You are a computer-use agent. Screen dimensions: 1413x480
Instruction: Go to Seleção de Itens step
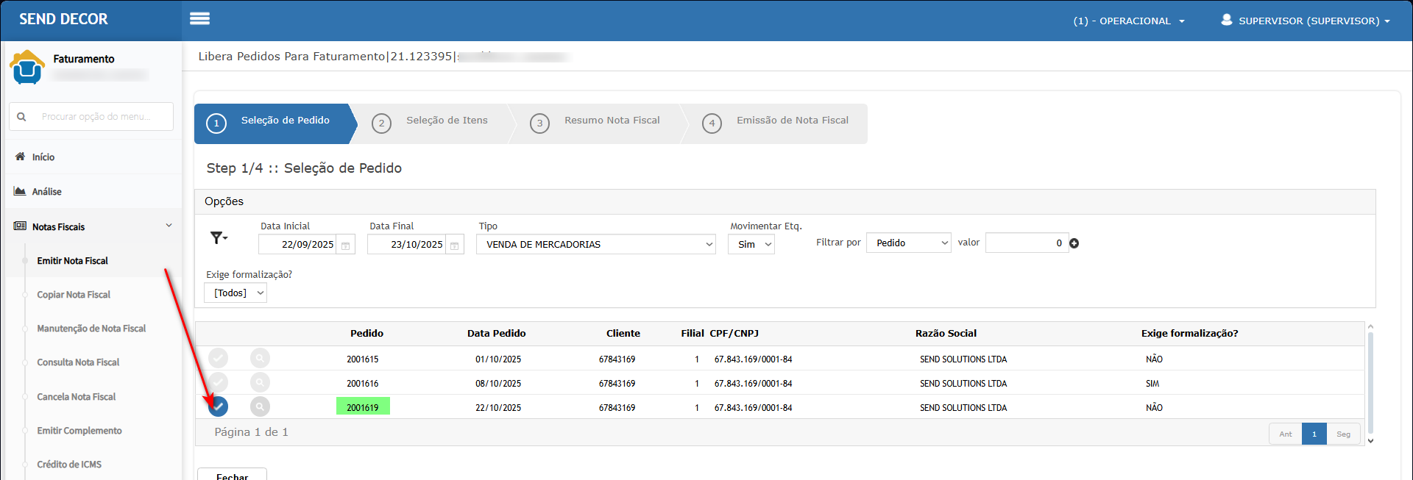coord(446,121)
